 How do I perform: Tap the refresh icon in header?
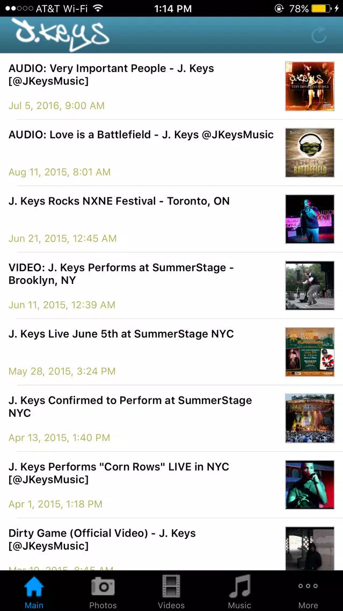[319, 35]
